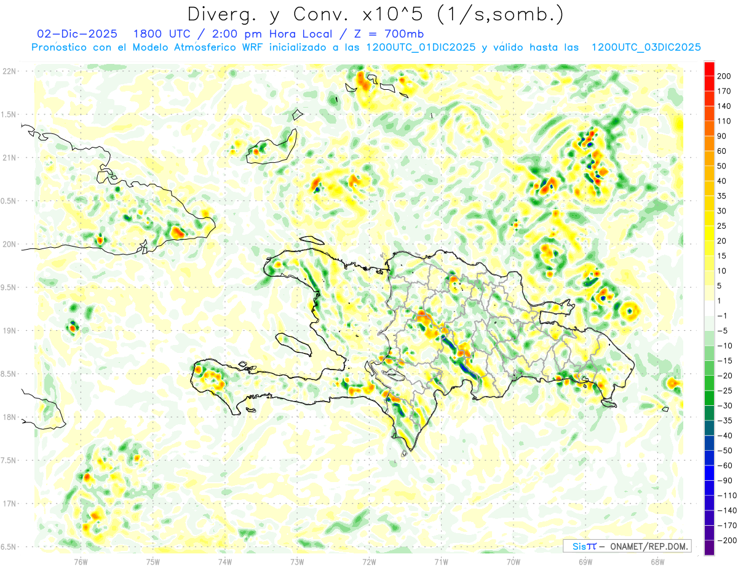
Task: Click the '-35' color scale value
Action: click(x=726, y=421)
